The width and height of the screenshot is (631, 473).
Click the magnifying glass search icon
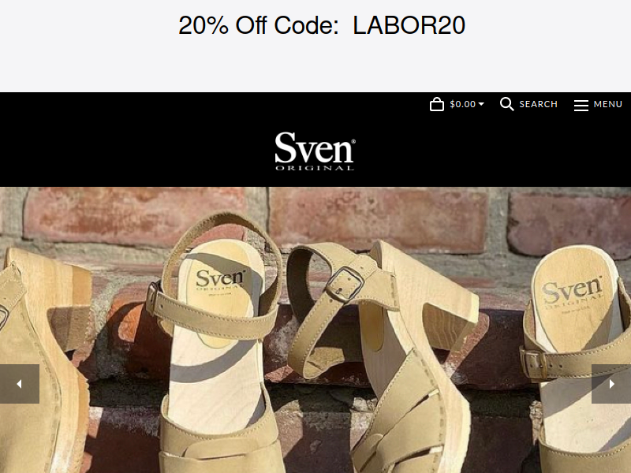(506, 104)
